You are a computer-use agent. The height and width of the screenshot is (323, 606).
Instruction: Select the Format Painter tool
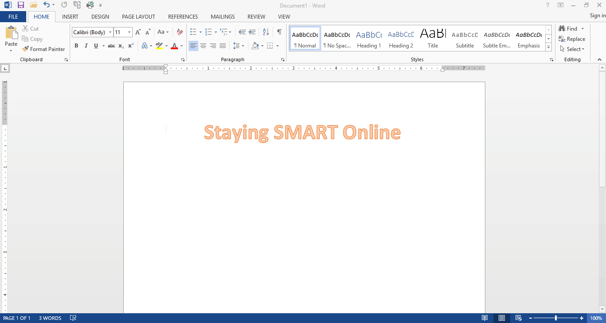click(x=43, y=49)
